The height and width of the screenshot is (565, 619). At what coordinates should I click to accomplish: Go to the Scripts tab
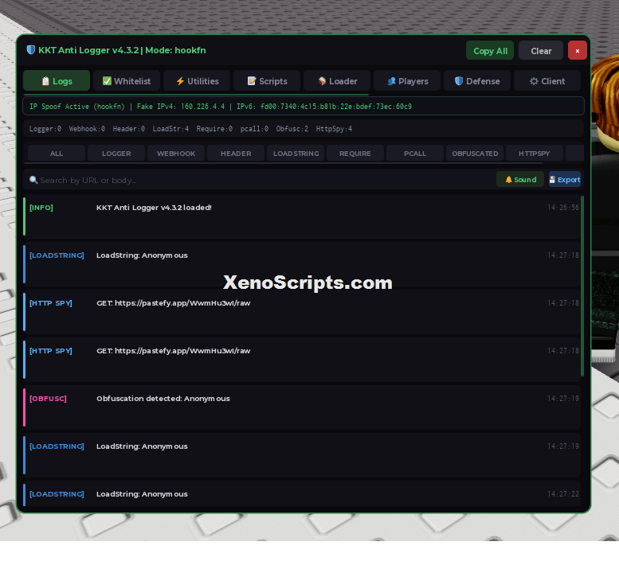(x=267, y=81)
